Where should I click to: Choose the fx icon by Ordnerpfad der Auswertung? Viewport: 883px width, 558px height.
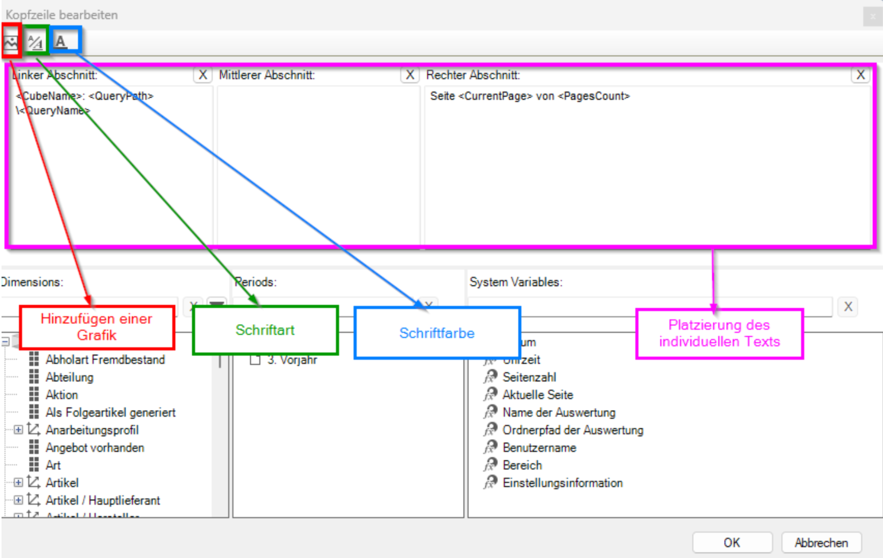pyautogui.click(x=490, y=430)
